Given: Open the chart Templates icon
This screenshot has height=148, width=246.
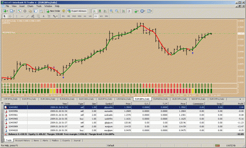Looking at the screenshot, I should point(149,11).
